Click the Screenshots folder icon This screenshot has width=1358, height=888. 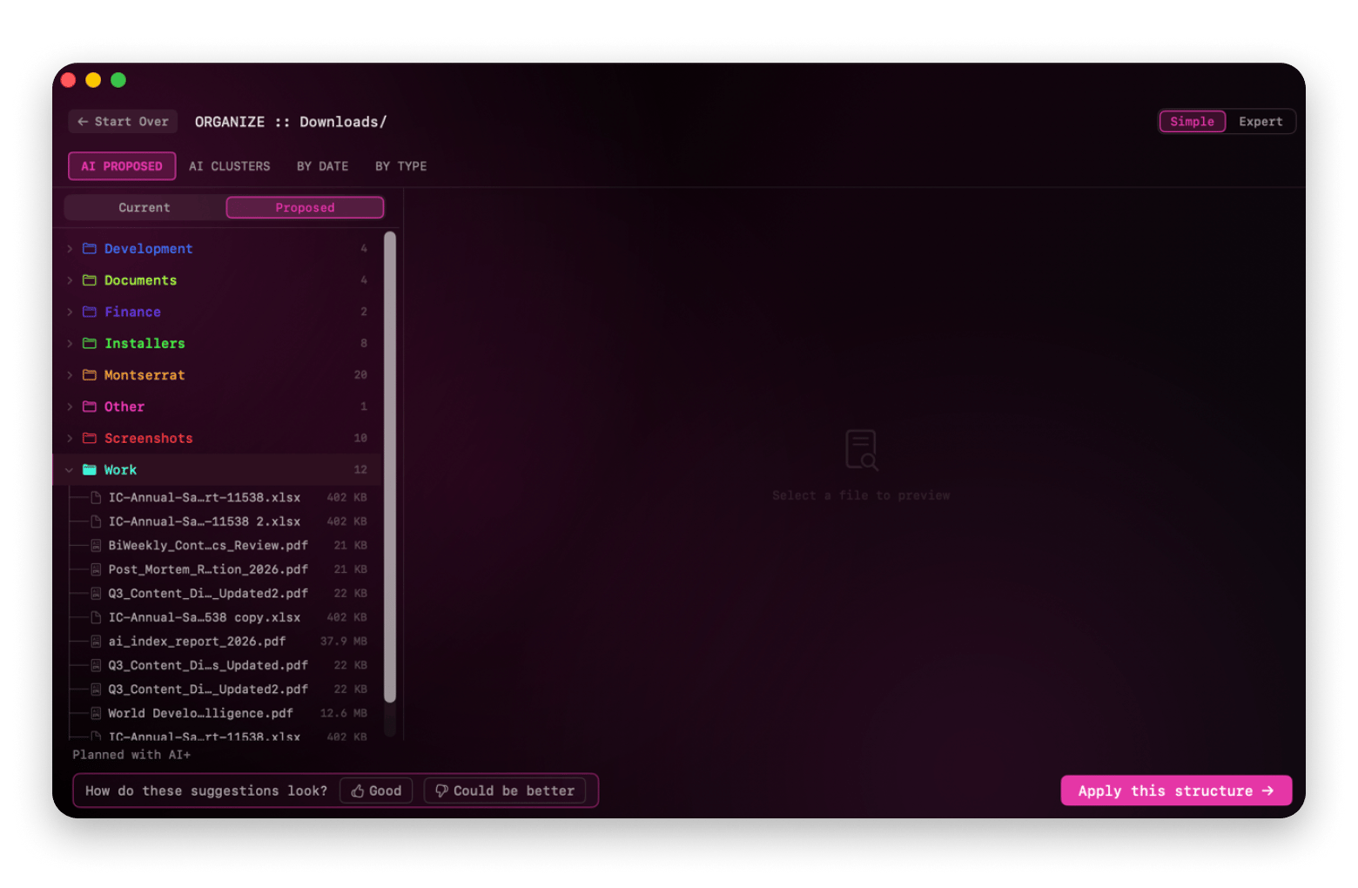90,438
